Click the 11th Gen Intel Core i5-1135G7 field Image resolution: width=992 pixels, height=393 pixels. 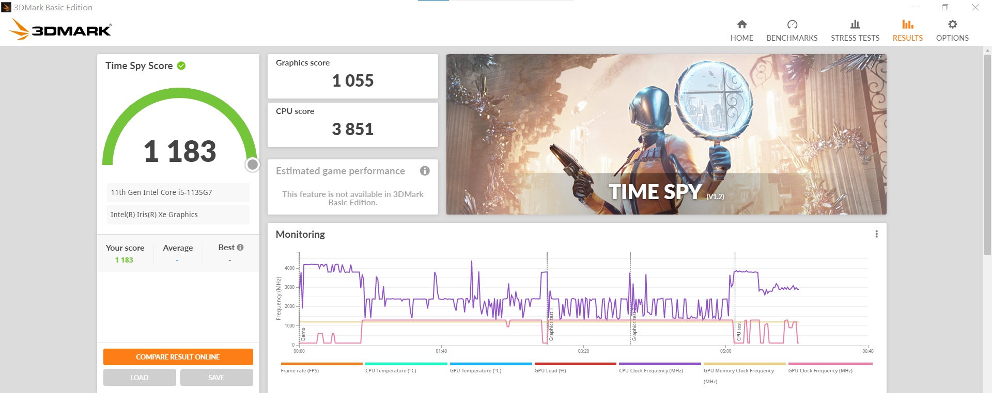178,192
